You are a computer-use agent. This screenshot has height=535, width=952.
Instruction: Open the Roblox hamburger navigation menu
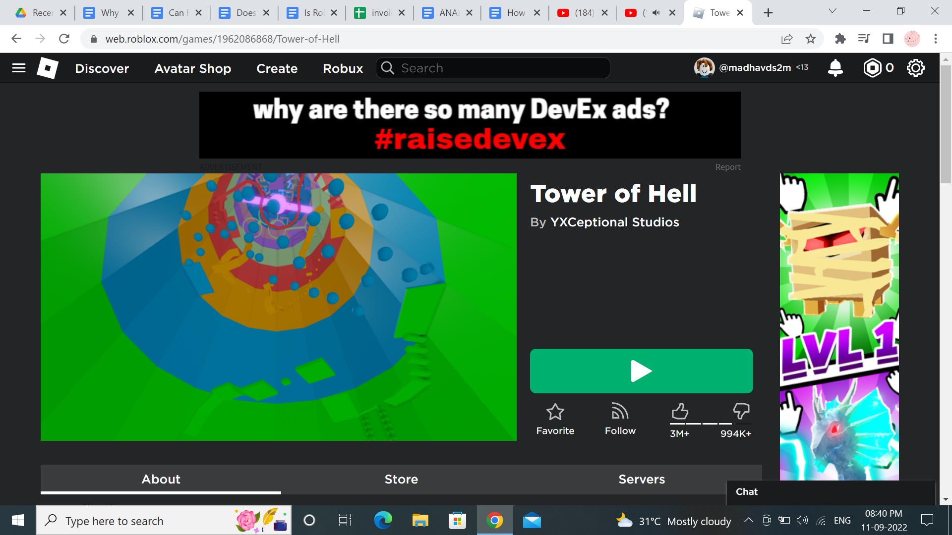19,68
